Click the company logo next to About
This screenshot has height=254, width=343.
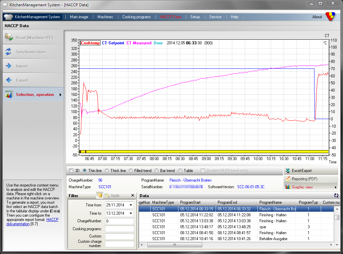click(x=330, y=17)
